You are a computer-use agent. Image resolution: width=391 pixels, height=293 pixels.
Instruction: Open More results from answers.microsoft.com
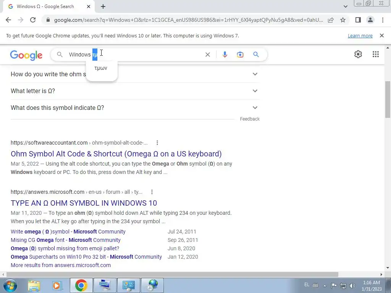pyautogui.click(x=61, y=266)
